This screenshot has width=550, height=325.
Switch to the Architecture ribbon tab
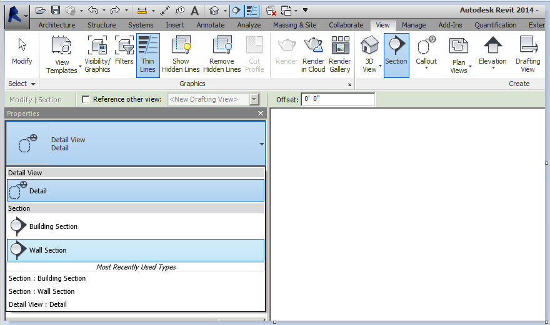[x=57, y=25]
